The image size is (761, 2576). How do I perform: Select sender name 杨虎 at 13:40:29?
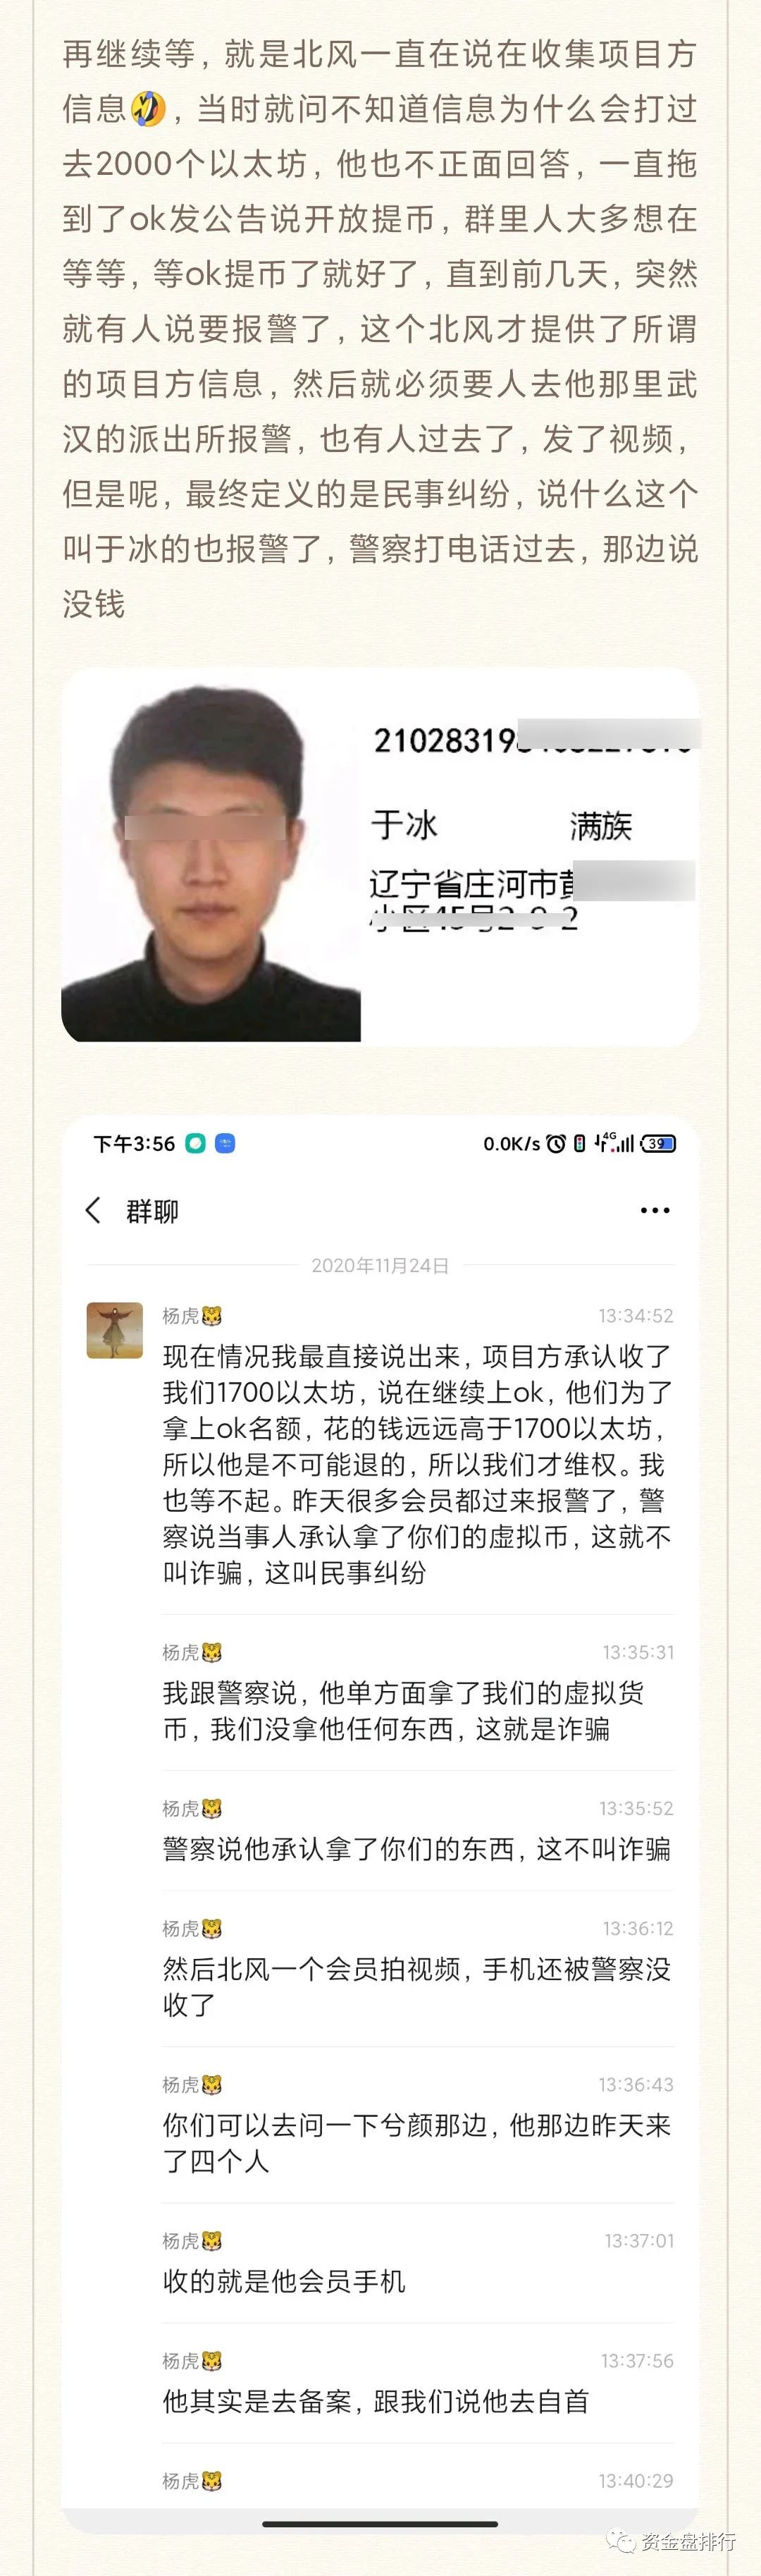[181, 2480]
